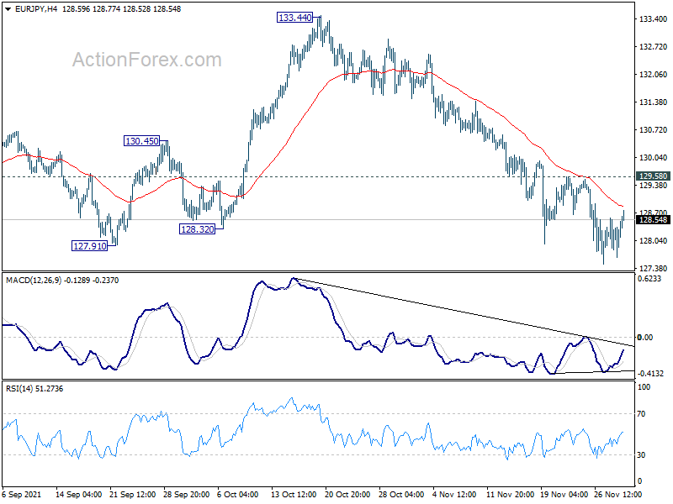The height and width of the screenshot is (504, 673).
Task: Select the 133.440 price peak label
Action: (295, 18)
